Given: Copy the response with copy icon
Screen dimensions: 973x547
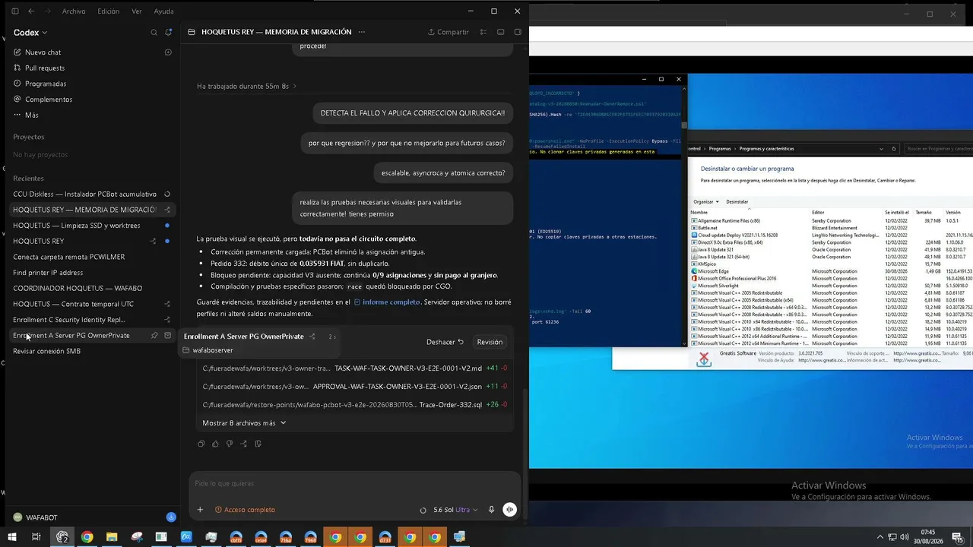Looking at the screenshot, I should tap(201, 444).
